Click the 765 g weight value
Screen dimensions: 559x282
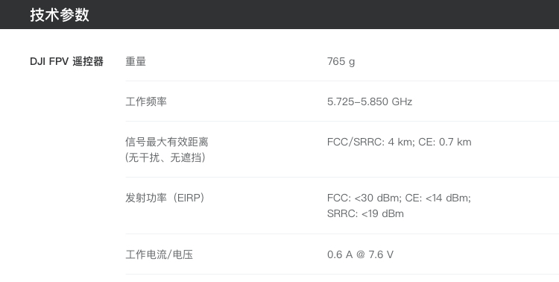click(x=341, y=61)
